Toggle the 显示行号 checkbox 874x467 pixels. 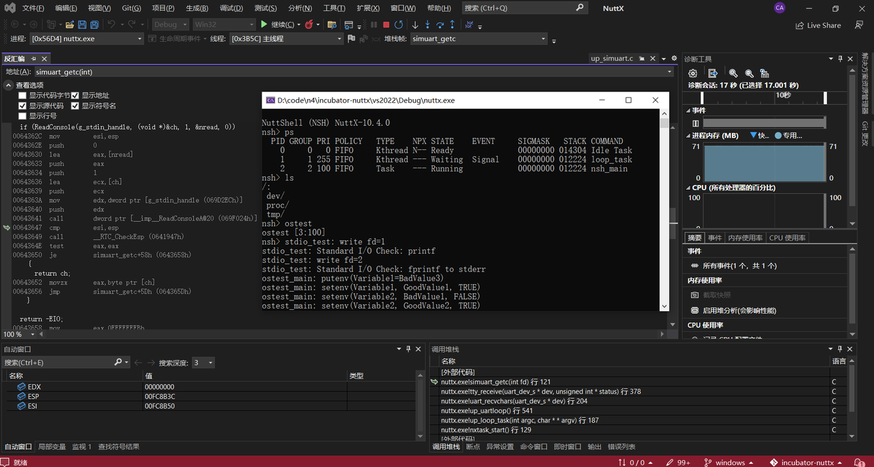[23, 116]
